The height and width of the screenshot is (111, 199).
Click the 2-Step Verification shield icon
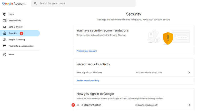click(x=78, y=105)
